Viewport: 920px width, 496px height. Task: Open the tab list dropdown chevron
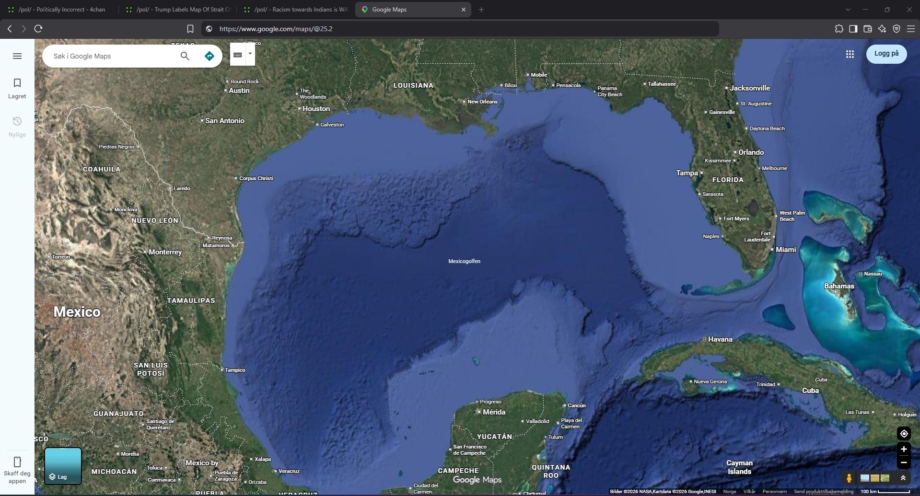coord(848,10)
